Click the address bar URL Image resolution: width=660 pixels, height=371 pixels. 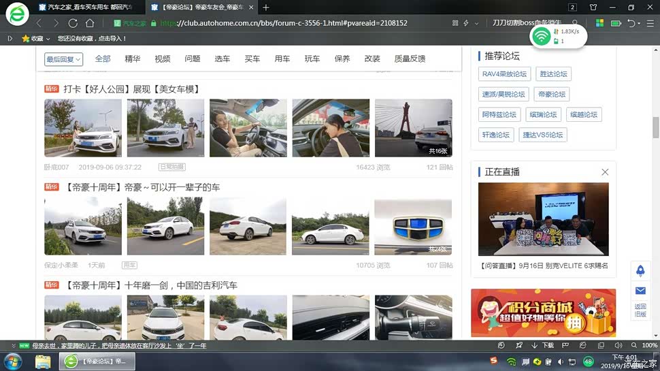click(284, 23)
